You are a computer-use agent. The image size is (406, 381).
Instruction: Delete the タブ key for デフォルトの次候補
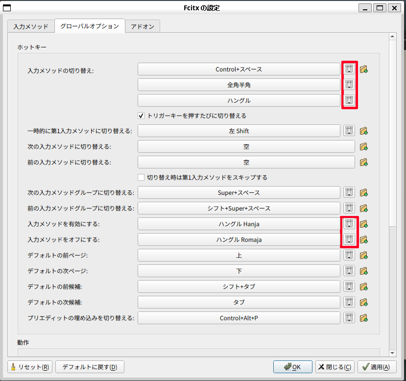tap(349, 302)
